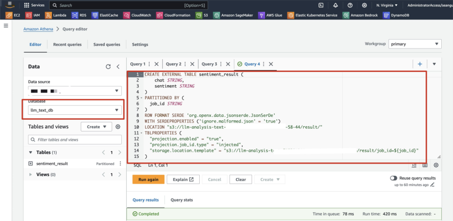Viewport: 453px width, 221px height.
Task: Click the AWS search box
Action: pyautogui.click(x=128, y=5)
